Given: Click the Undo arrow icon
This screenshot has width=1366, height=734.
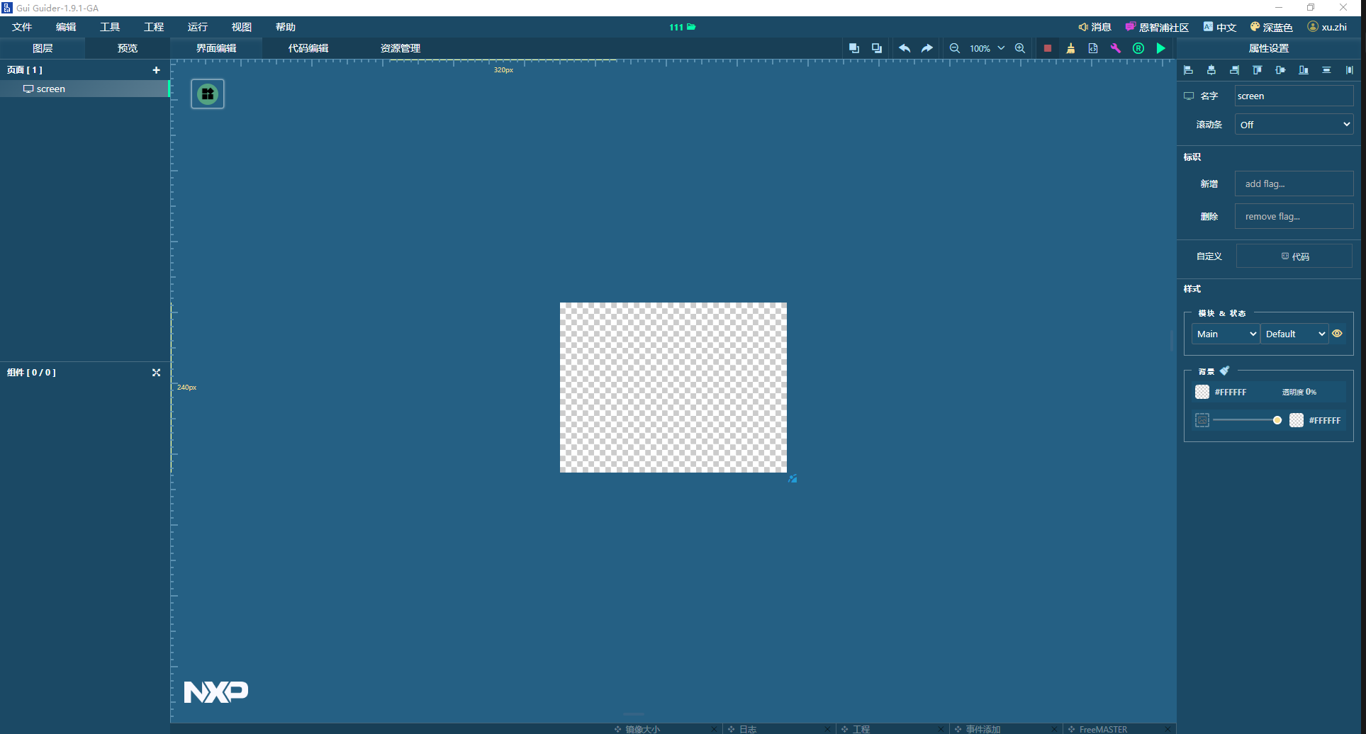Looking at the screenshot, I should coord(905,48).
